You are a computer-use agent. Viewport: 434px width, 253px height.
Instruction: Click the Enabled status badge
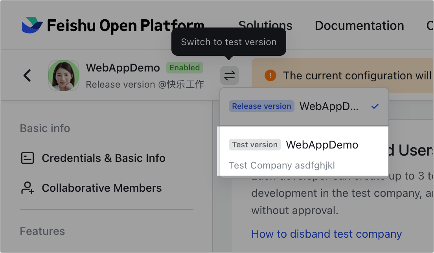coord(185,68)
